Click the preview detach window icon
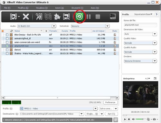 pyautogui.click(x=155, y=78)
